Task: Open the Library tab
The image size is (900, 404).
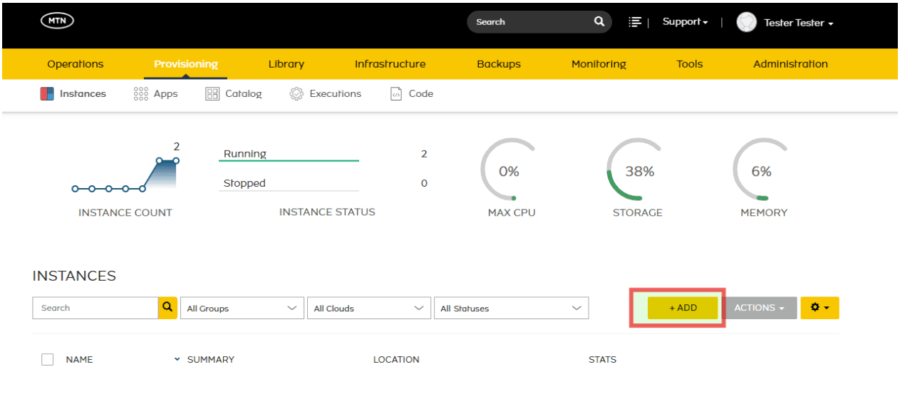Action: (x=286, y=64)
